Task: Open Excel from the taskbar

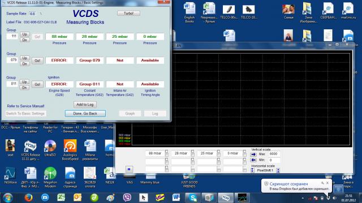Action: [x=61, y=198]
